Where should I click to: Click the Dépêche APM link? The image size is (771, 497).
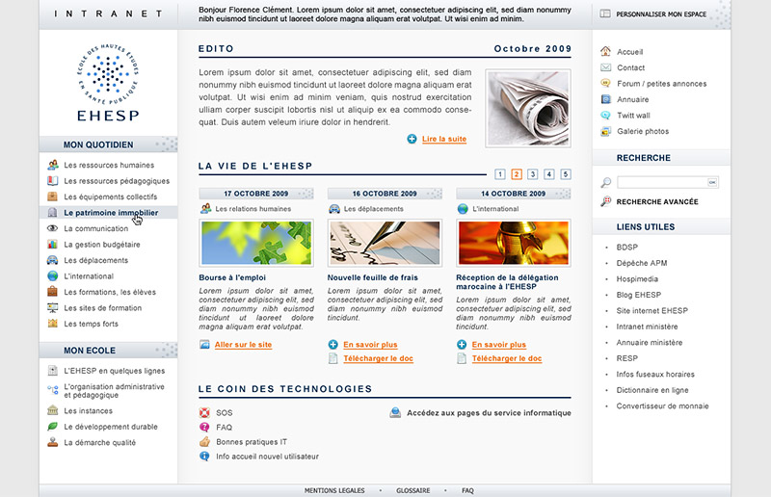[642, 263]
